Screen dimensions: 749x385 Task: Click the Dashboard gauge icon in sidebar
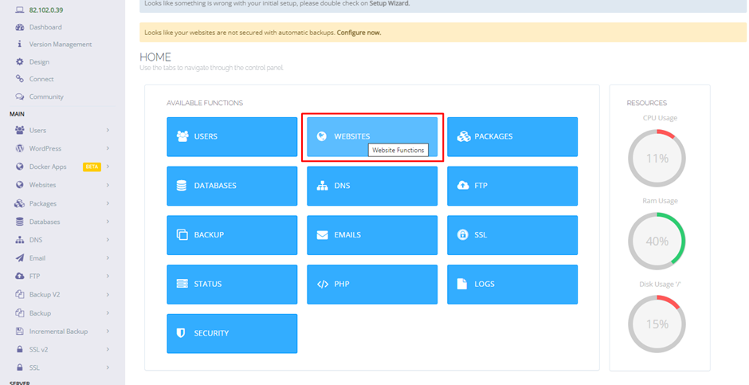[x=20, y=27]
